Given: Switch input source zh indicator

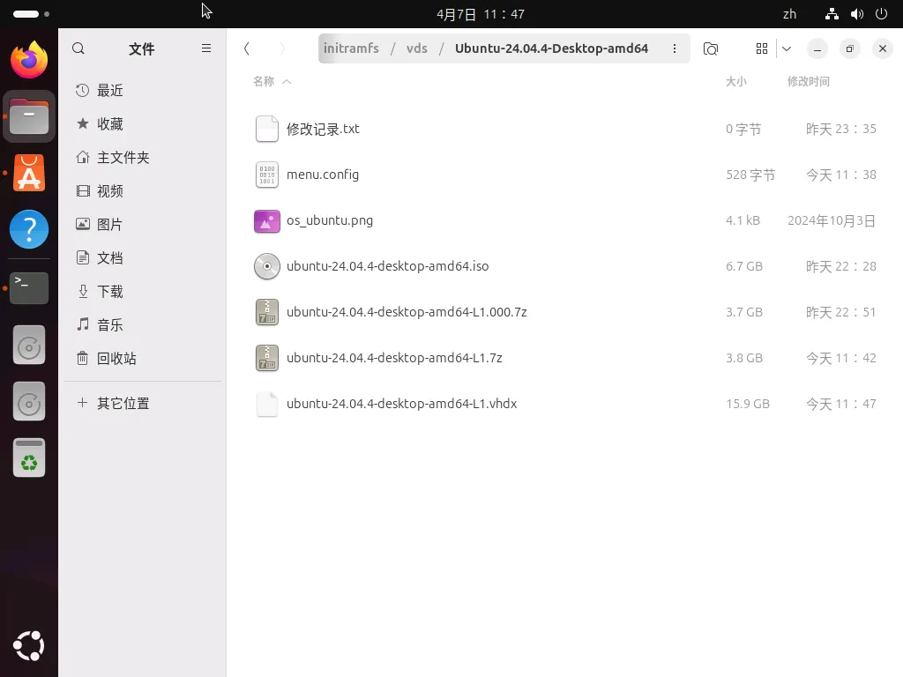Looking at the screenshot, I should tap(789, 14).
